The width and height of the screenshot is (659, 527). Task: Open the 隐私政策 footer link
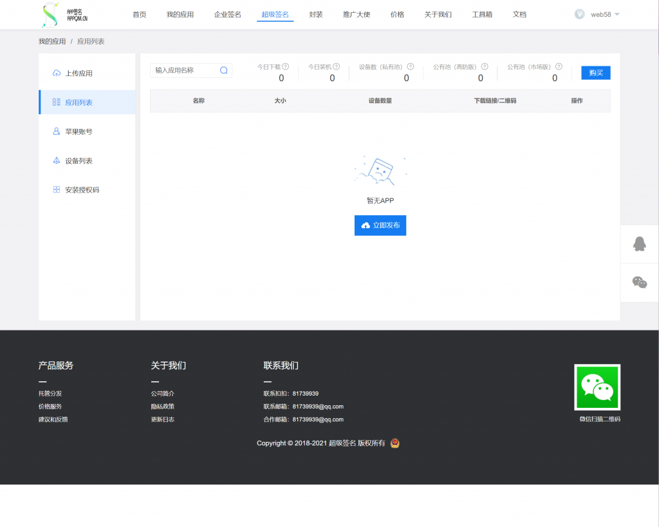click(162, 407)
